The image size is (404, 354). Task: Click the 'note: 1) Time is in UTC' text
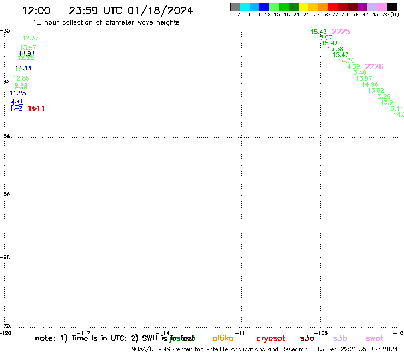tap(81, 338)
